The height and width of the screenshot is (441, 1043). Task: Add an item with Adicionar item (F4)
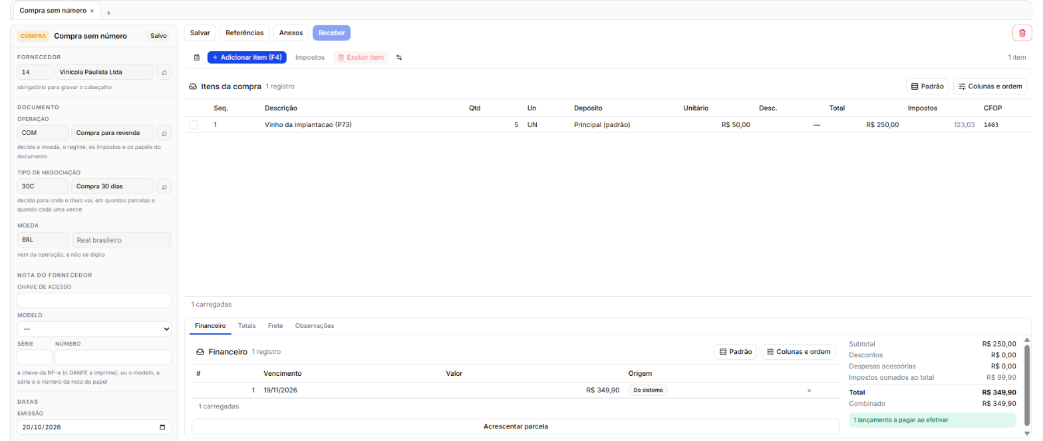pyautogui.click(x=247, y=58)
